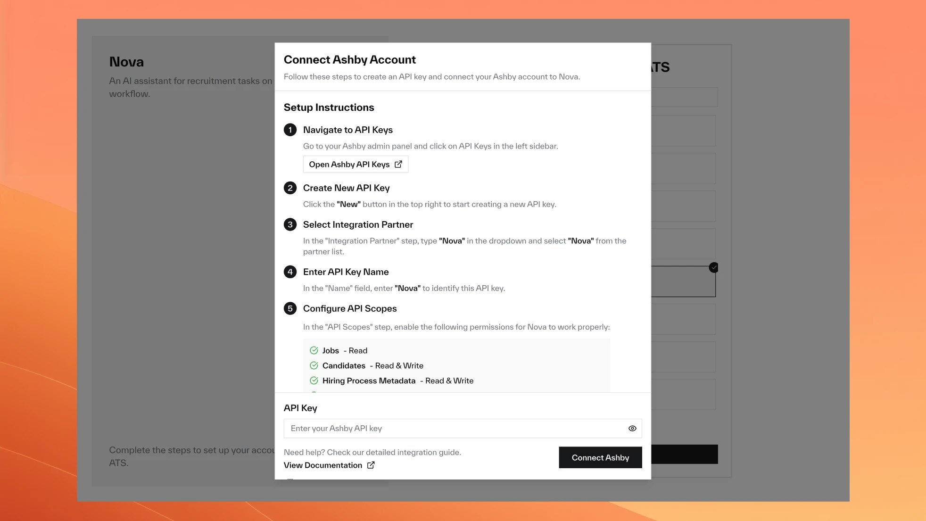Open the View Documentation link
926x521 pixels.
point(323,465)
